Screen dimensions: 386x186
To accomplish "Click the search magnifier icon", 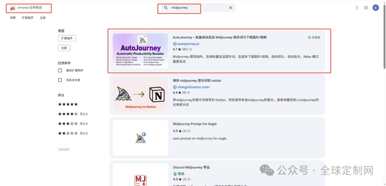I will [166, 8].
